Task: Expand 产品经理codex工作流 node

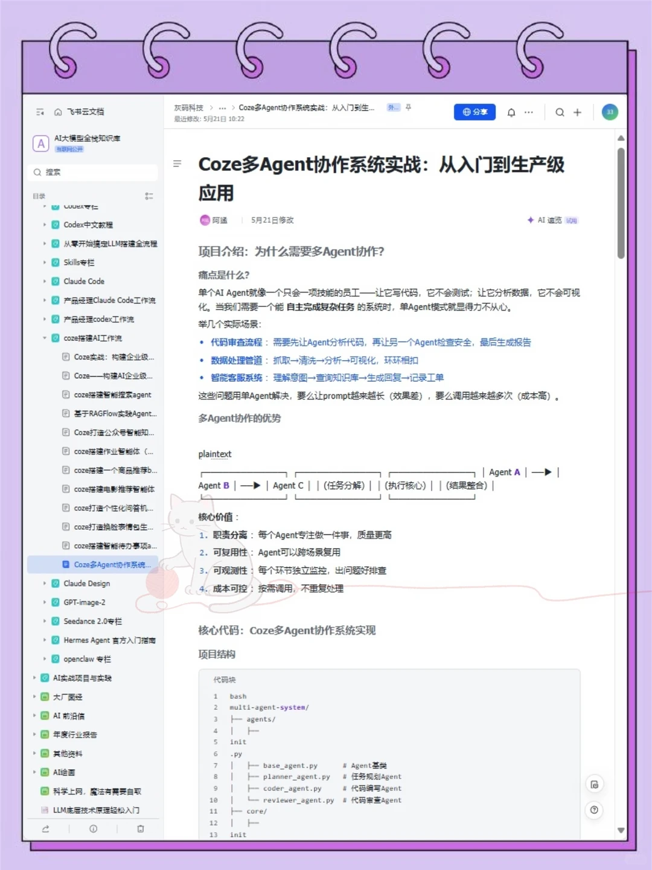Action: tap(44, 319)
